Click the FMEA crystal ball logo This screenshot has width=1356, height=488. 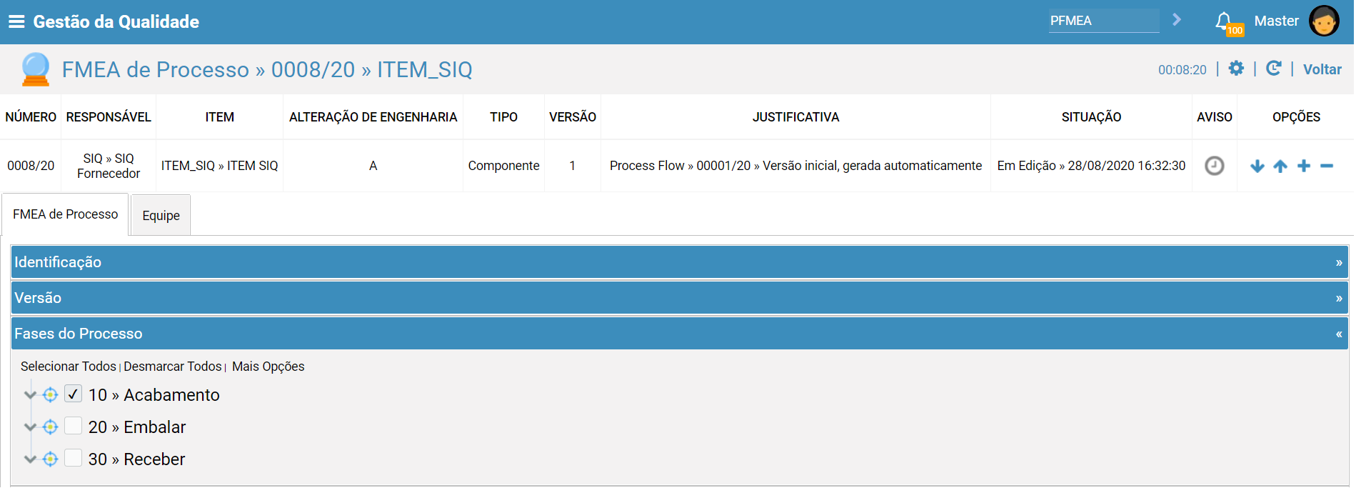[35, 69]
